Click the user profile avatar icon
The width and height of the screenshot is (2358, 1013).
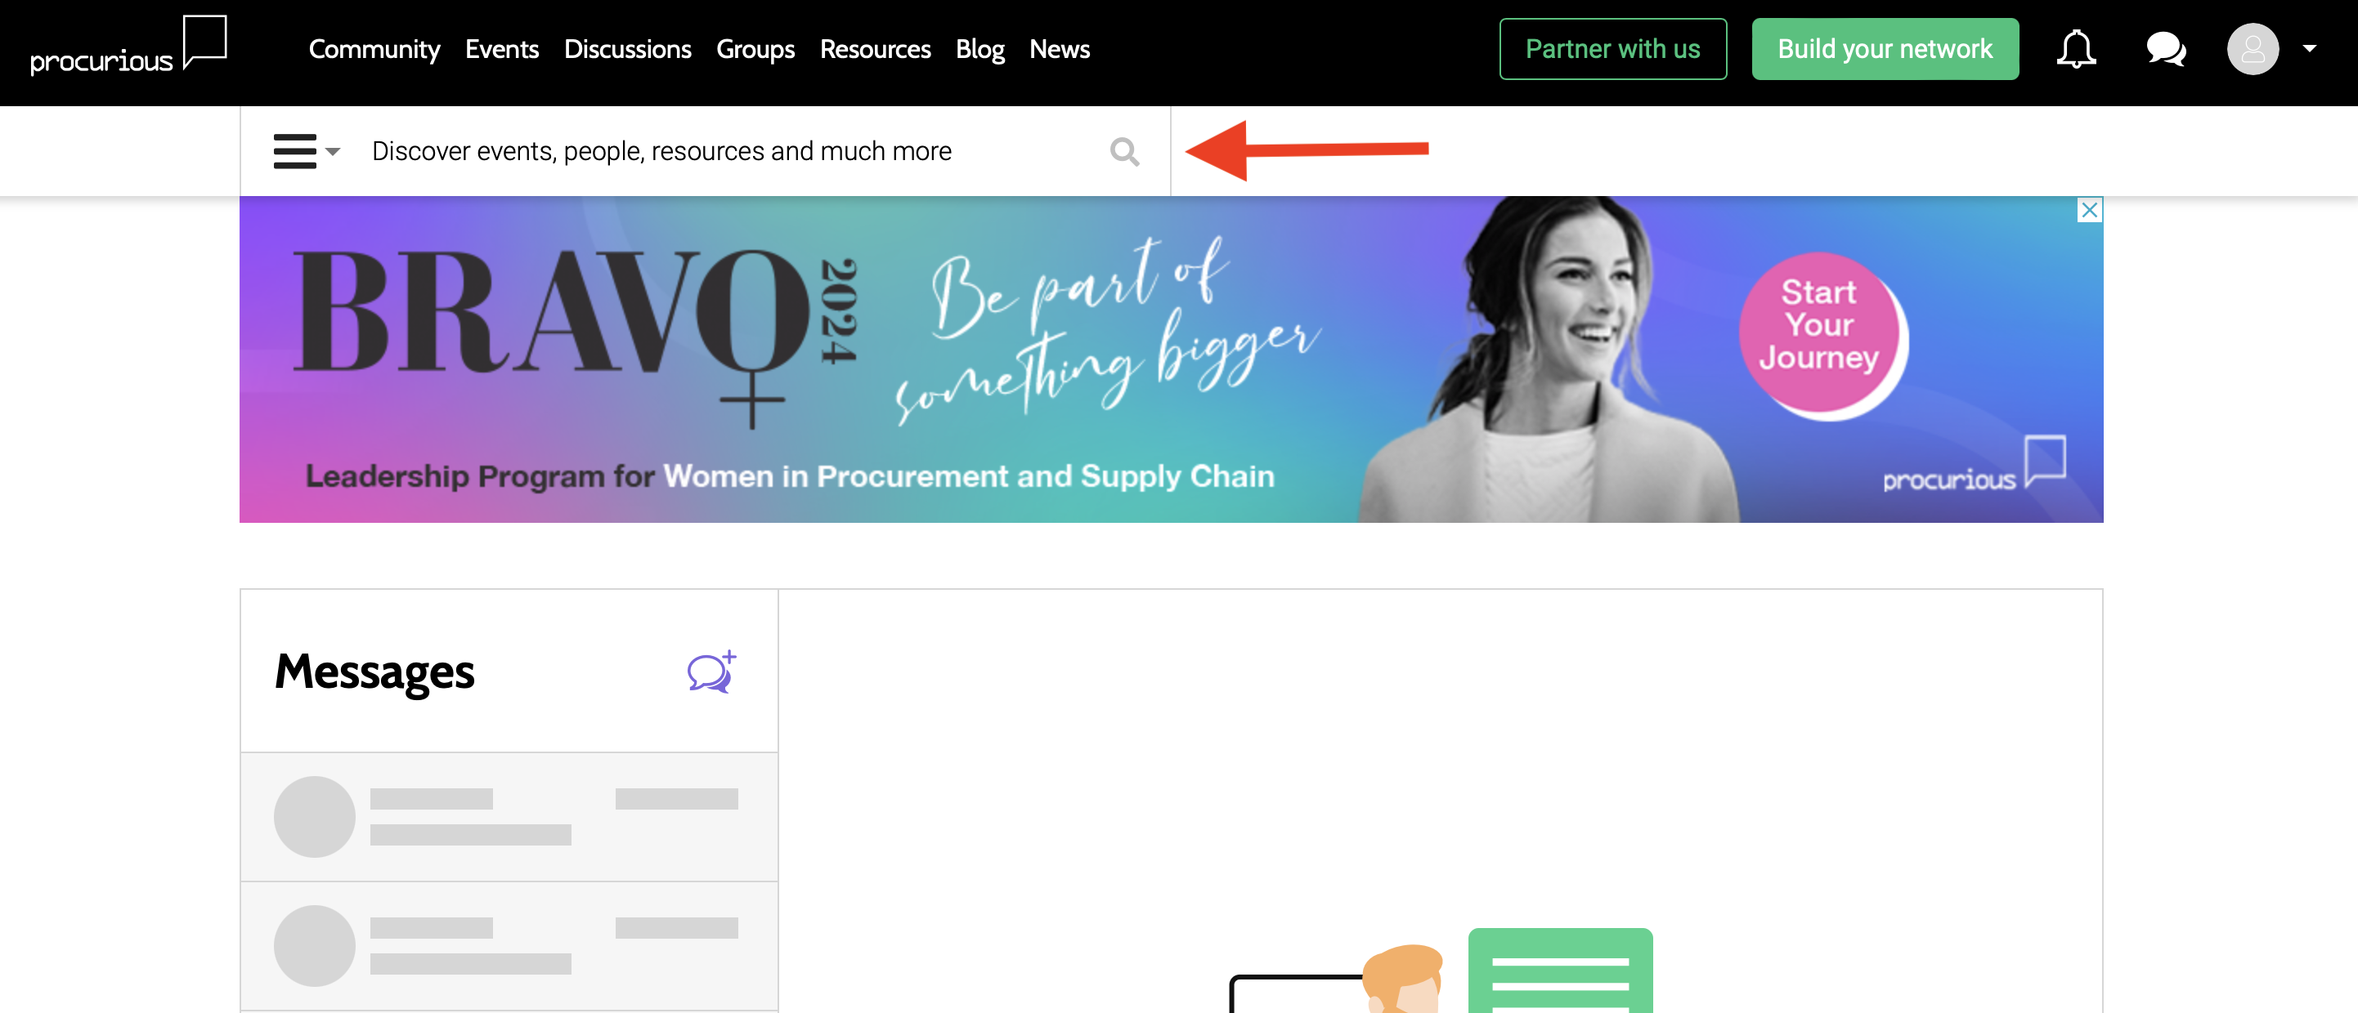2254,48
